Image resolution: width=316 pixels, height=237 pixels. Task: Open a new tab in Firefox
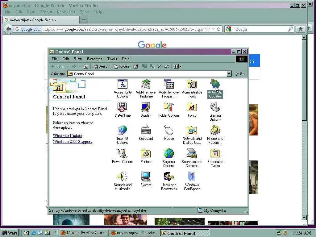[84, 20]
